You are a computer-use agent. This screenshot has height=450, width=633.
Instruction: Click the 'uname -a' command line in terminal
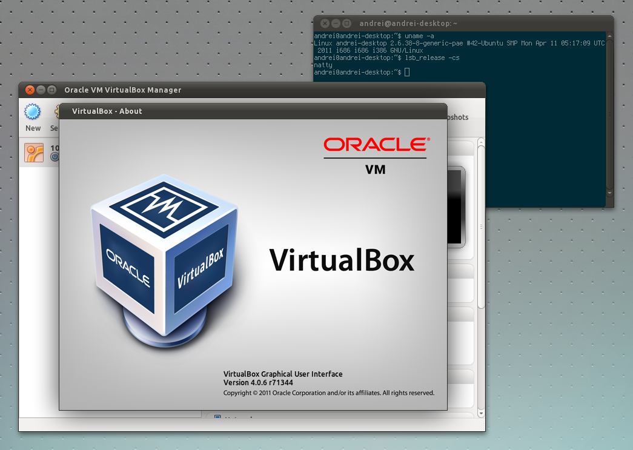pyautogui.click(x=374, y=36)
